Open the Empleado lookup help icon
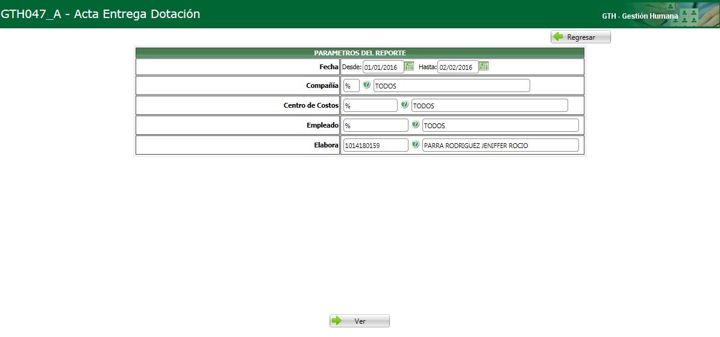720x337 pixels. (416, 124)
